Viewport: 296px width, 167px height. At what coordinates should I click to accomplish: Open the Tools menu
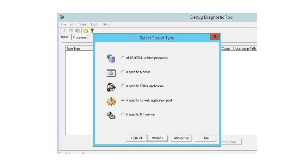tap(94, 24)
